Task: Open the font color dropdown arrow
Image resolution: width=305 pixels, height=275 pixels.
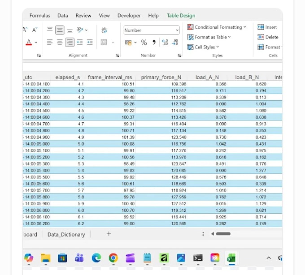Action: click(36, 43)
